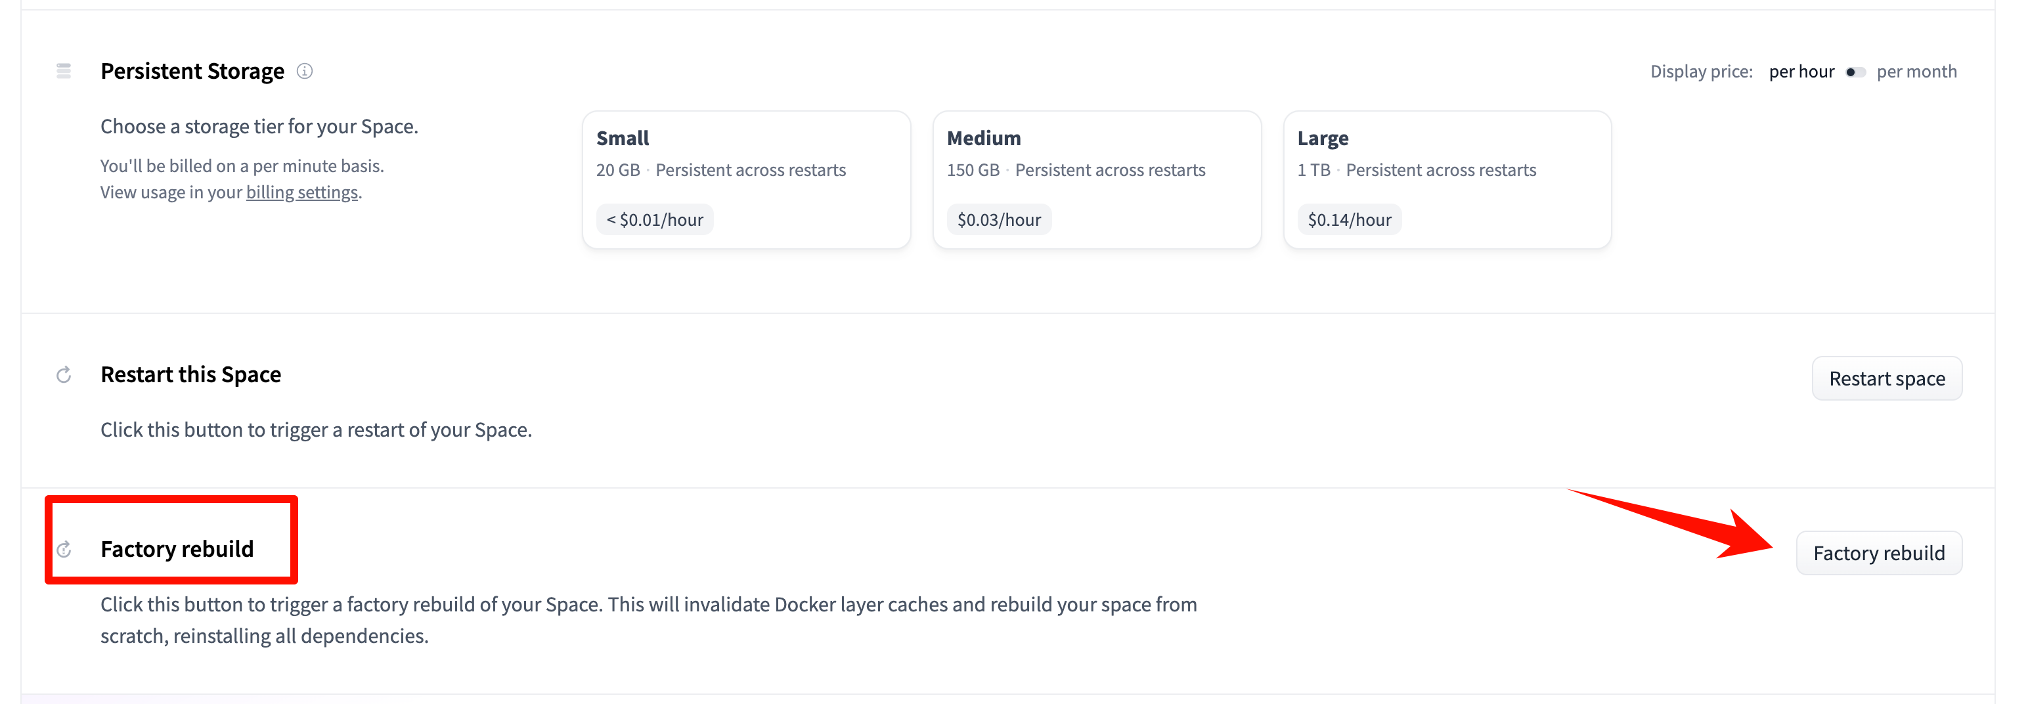Click the restart arrow icon beside Restart this Space
Screen dimensions: 2028x704
point(64,375)
